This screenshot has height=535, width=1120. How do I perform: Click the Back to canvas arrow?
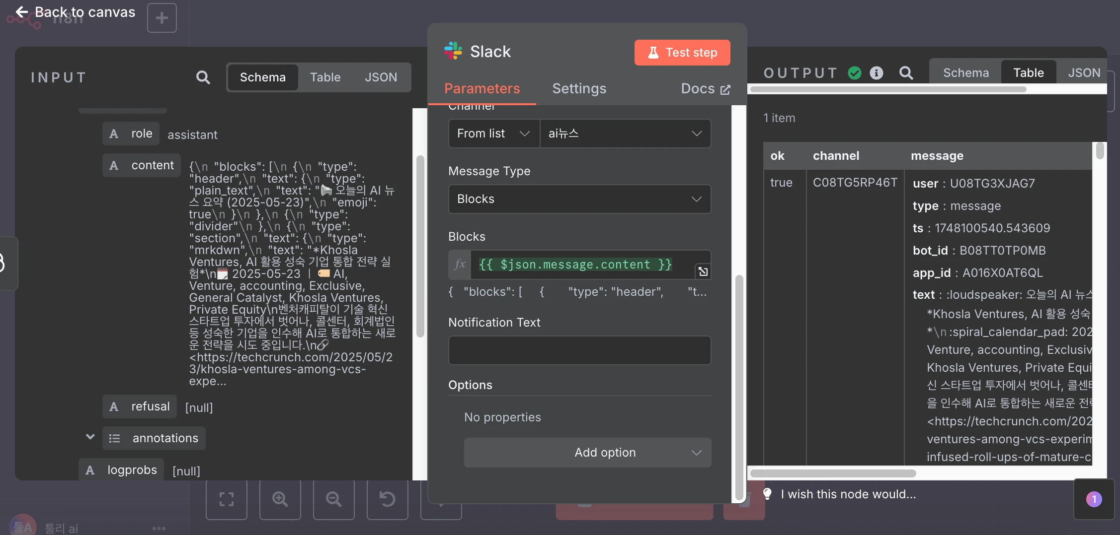click(x=21, y=12)
